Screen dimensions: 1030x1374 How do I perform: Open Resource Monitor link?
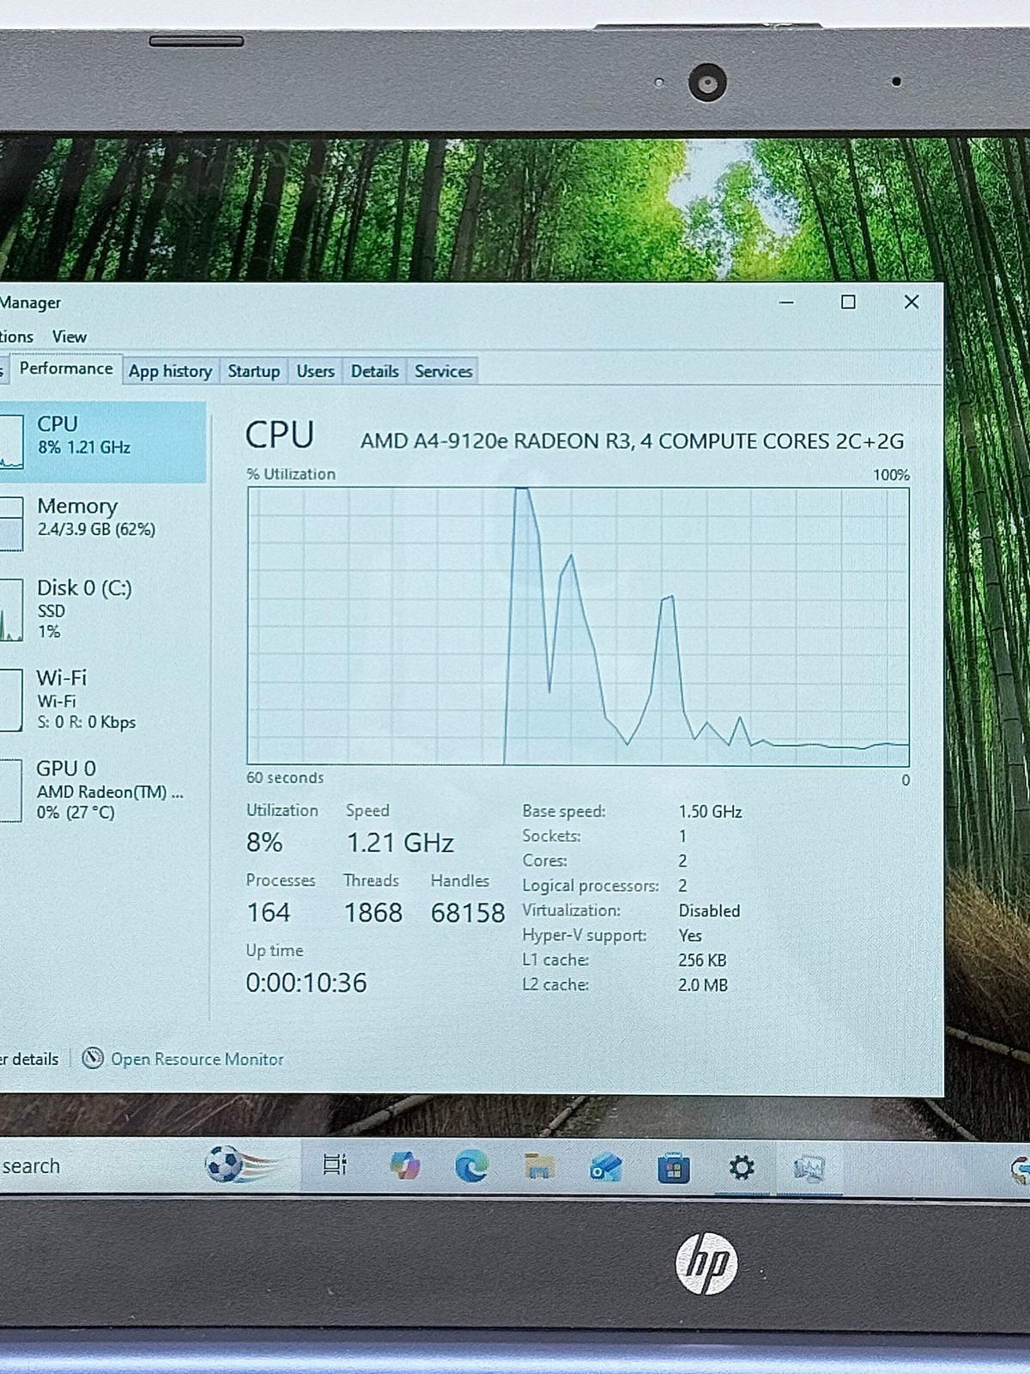[x=197, y=1059]
